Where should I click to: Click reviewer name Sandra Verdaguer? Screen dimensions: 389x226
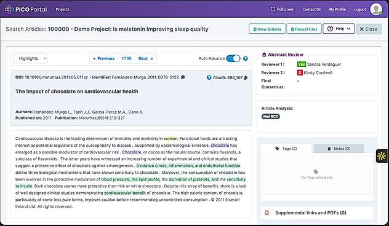point(324,64)
